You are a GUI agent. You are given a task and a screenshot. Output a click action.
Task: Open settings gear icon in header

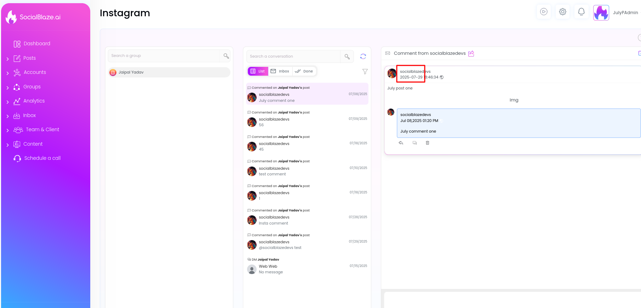562,12
